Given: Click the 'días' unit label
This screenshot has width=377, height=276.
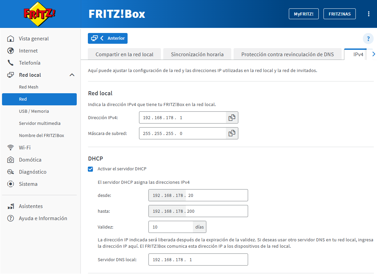Looking at the screenshot, I should [x=200, y=227].
